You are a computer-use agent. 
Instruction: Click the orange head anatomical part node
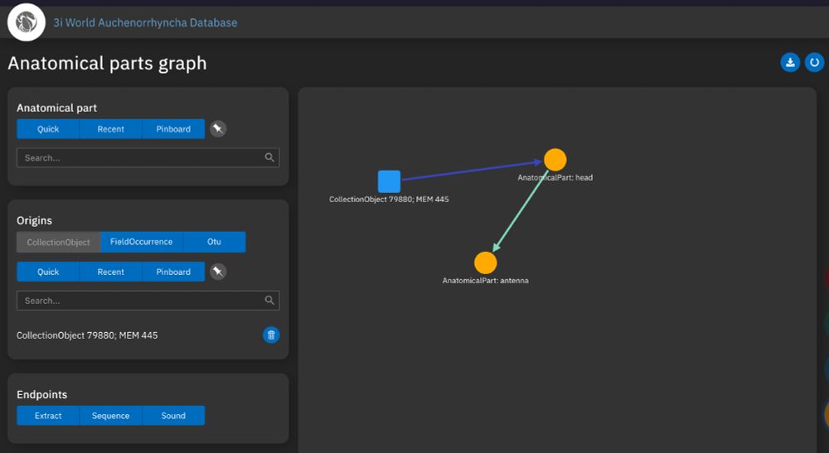555,160
